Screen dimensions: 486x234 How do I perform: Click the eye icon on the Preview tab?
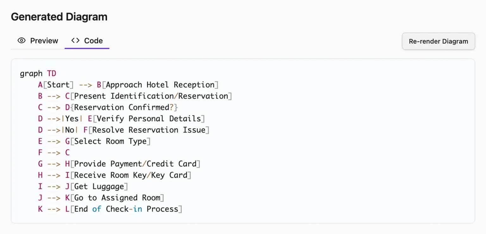pyautogui.click(x=21, y=40)
